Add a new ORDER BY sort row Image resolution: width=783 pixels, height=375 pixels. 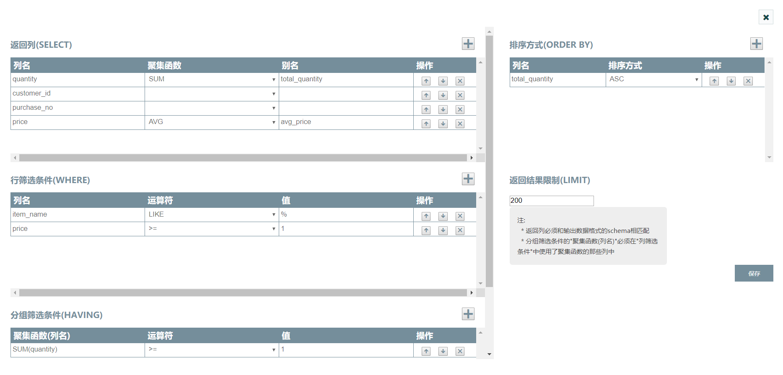pyautogui.click(x=756, y=44)
